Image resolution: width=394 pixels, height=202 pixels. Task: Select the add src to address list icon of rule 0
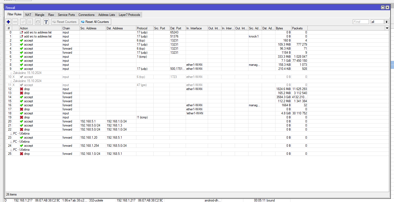point(22,32)
